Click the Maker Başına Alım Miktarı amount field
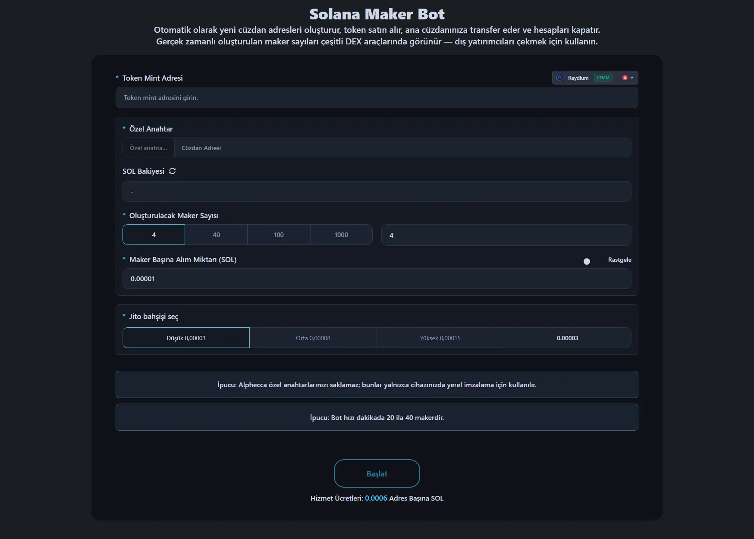The width and height of the screenshot is (754, 539). coord(377,279)
